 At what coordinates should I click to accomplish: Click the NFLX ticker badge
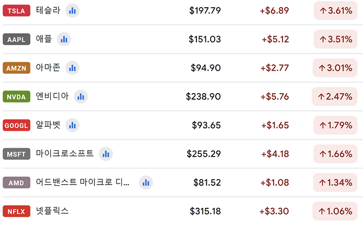point(17,211)
